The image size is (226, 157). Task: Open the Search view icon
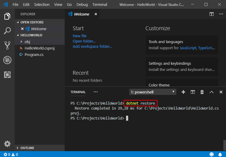pyautogui.click(x=7, y=30)
